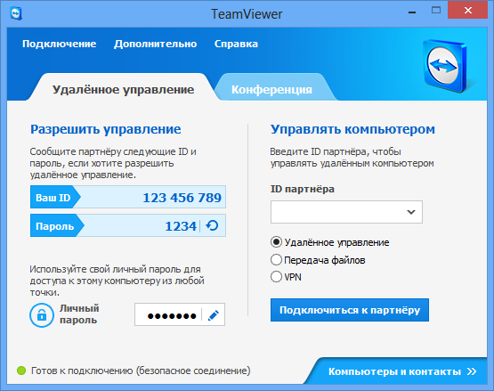Viewport: 494px width, 391px height.
Task: Open the Подключение menu
Action: click(x=60, y=44)
